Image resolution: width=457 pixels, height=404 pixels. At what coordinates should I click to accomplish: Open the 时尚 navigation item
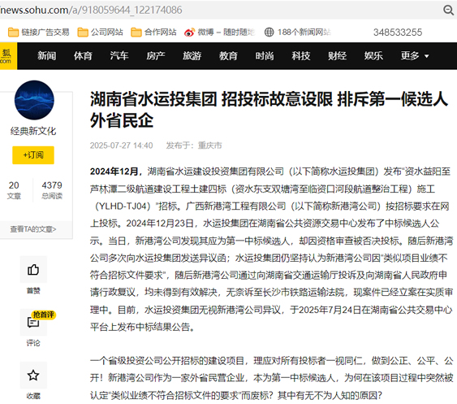[265, 56]
